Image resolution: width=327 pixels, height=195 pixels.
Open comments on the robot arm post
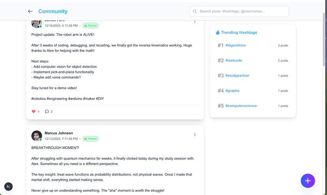coord(47,111)
